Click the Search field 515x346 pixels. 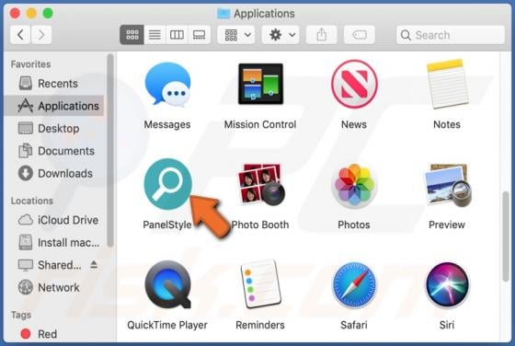point(451,35)
